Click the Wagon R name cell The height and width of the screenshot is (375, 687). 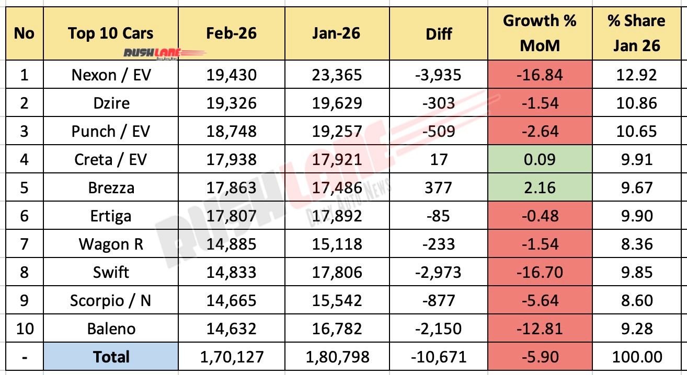coord(111,244)
